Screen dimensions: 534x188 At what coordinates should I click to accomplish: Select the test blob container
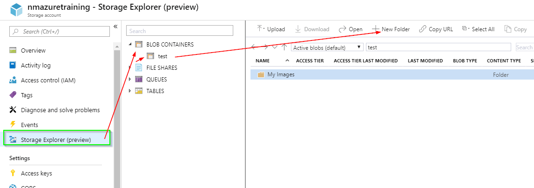[x=162, y=56]
